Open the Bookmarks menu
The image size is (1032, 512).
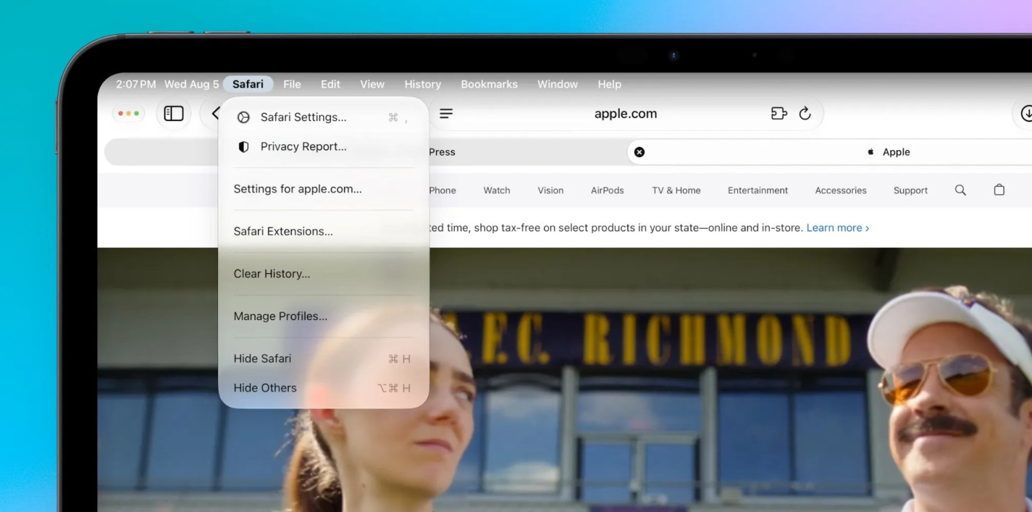pos(489,84)
